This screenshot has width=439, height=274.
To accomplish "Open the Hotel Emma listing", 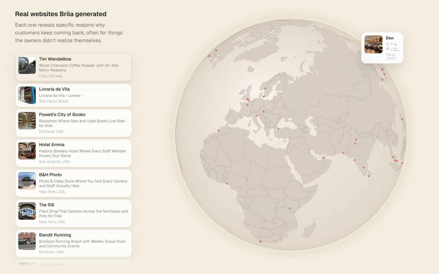I will click(74, 153).
